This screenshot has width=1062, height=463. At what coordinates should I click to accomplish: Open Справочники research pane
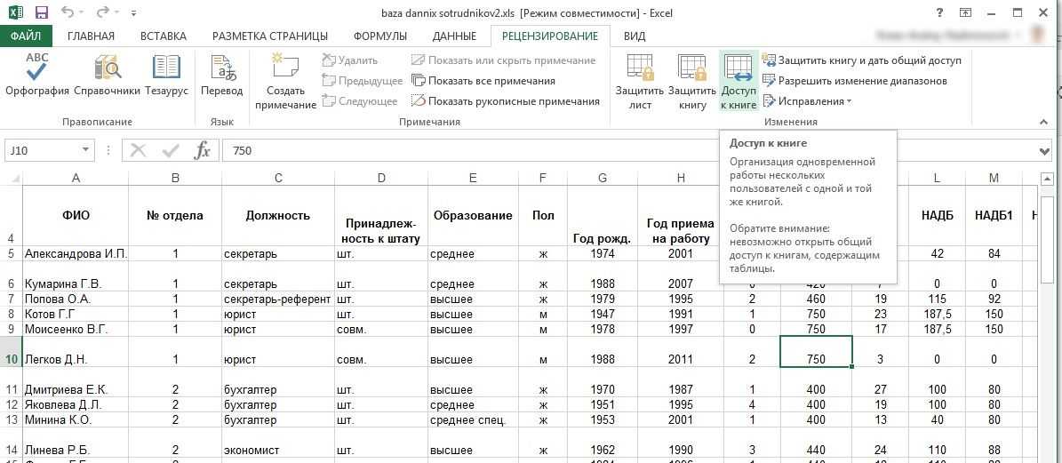pos(107,75)
